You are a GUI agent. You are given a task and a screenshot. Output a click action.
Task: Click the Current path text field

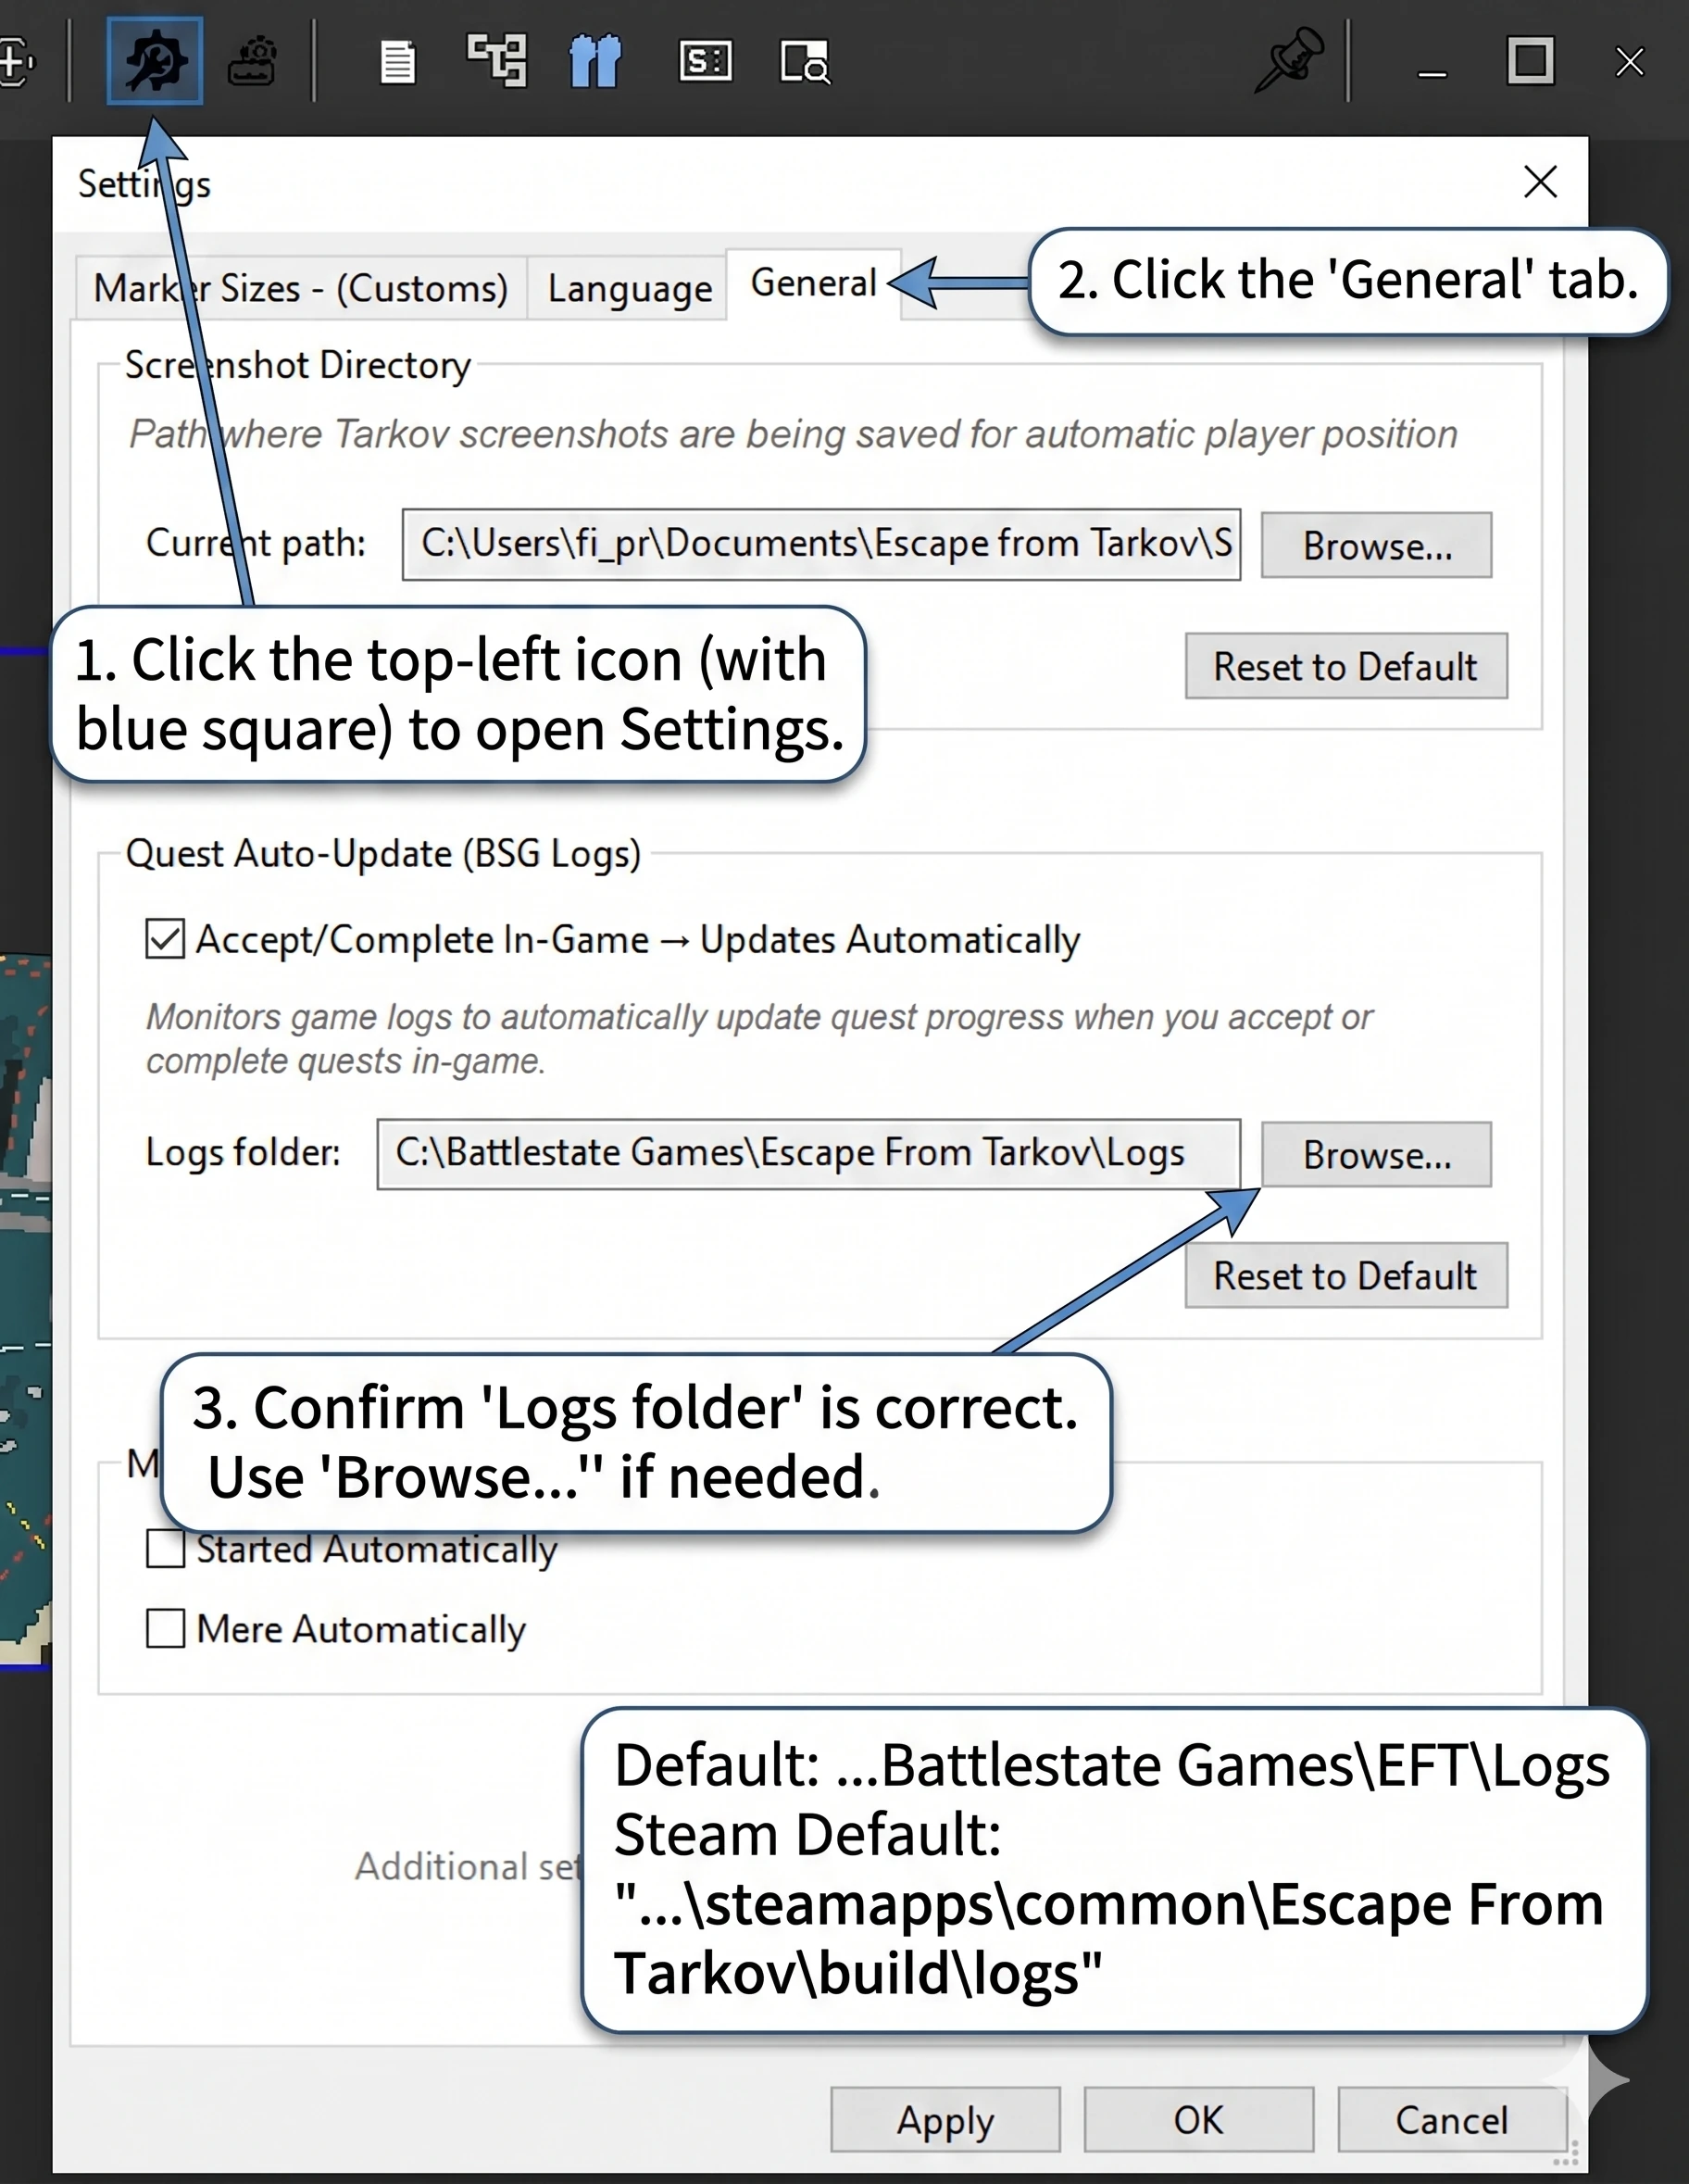(821, 544)
